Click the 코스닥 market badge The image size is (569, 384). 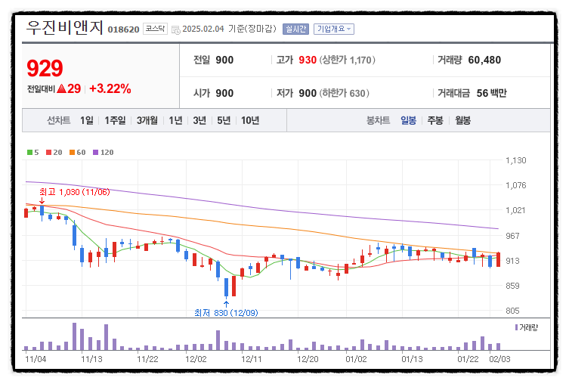coord(155,29)
